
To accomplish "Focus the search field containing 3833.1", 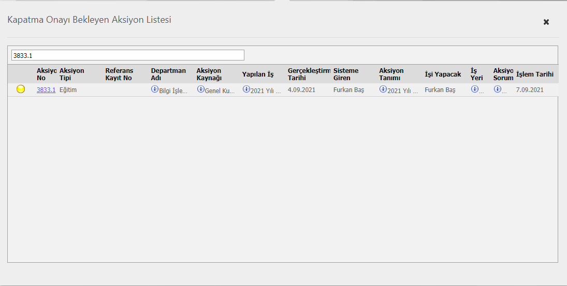I will [x=127, y=55].
